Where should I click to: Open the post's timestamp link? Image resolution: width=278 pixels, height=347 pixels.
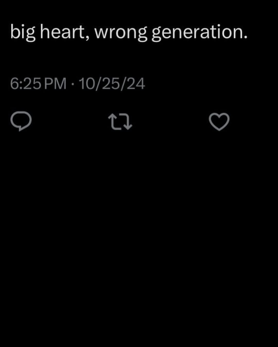77,84
